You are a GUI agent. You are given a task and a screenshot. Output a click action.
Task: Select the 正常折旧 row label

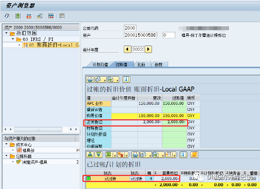[99, 122]
